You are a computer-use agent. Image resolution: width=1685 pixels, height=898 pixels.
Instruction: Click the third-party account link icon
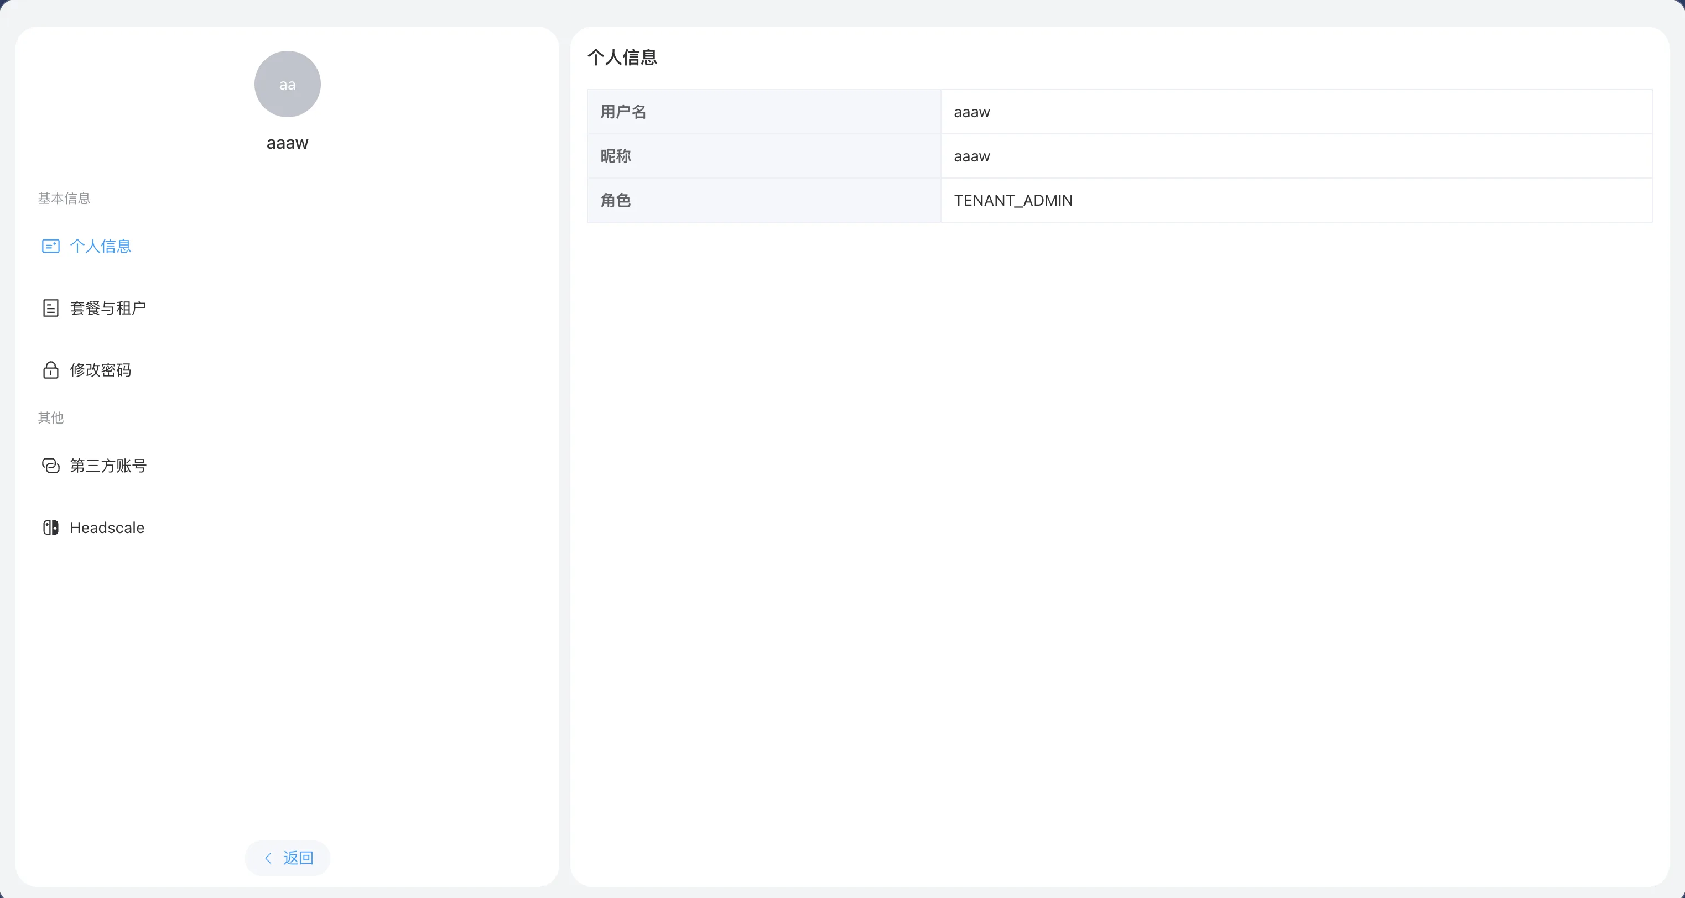pyautogui.click(x=50, y=466)
